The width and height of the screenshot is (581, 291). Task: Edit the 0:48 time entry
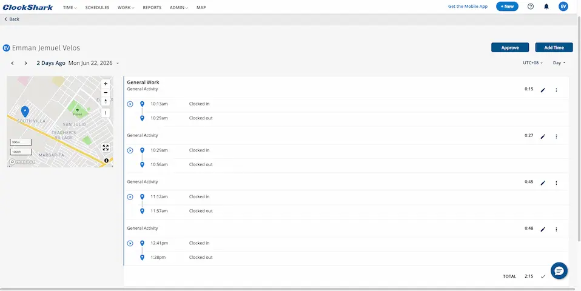543,229
